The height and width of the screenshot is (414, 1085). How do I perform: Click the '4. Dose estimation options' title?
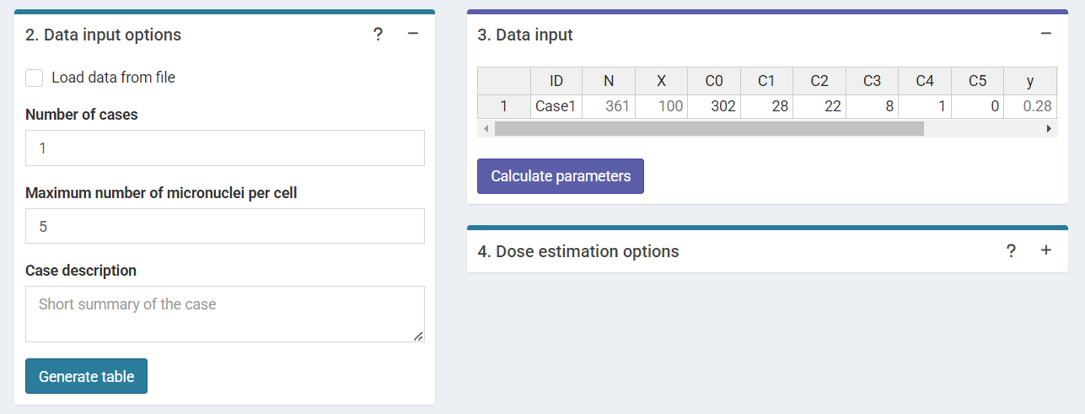pos(578,251)
